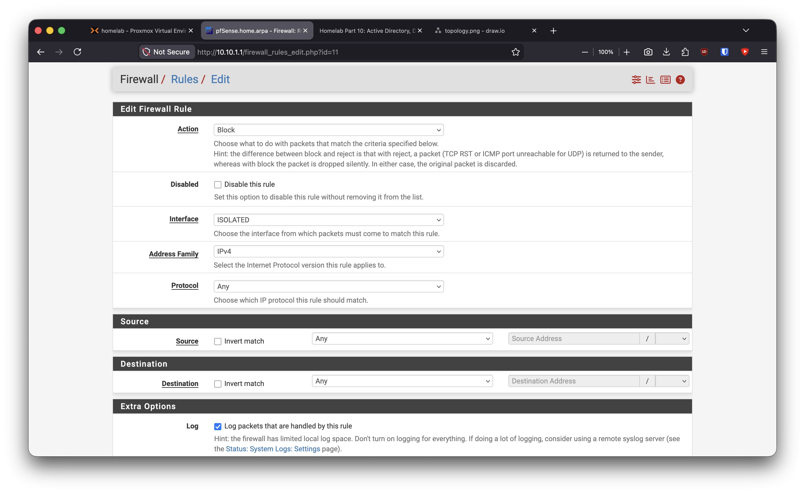Click the red help question mark icon
Screen dimensions: 805x494
click(x=680, y=80)
